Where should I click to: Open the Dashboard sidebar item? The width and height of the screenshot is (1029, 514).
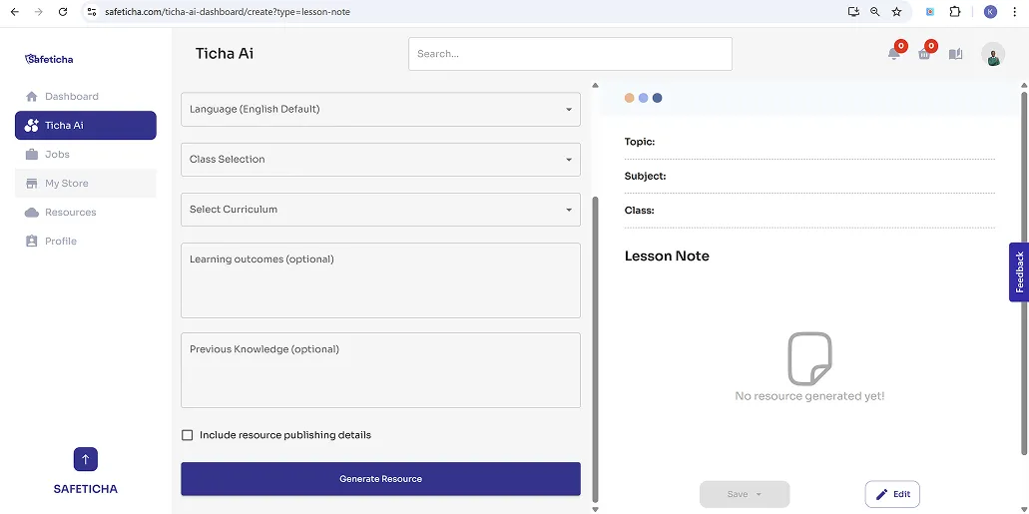(85, 97)
